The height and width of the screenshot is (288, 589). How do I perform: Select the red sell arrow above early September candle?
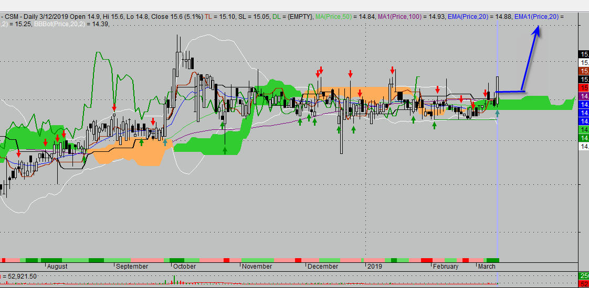114,107
